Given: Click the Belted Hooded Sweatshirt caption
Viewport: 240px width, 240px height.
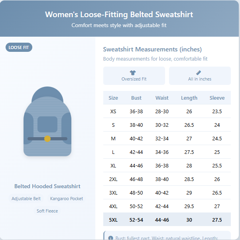Looking at the screenshot, I should tap(47, 186).
